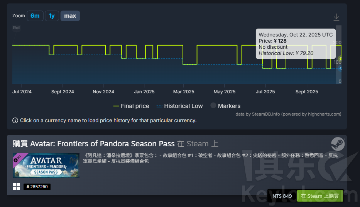The image size is (360, 207).
Task: Click the Windows platform icon
Action: pos(16,187)
